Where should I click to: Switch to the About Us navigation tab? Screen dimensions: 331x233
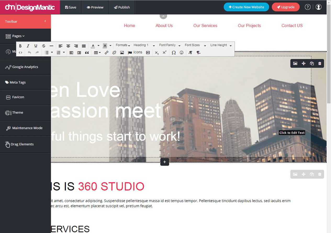pyautogui.click(x=164, y=26)
